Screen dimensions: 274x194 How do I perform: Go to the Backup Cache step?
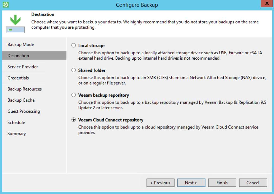point(21,100)
